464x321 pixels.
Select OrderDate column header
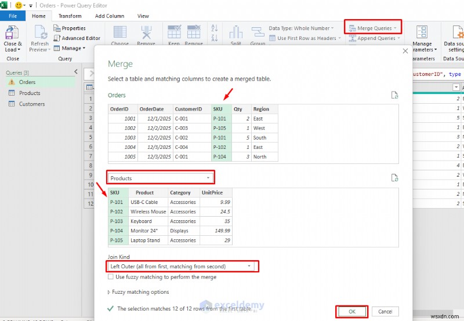pyautogui.click(x=155, y=109)
